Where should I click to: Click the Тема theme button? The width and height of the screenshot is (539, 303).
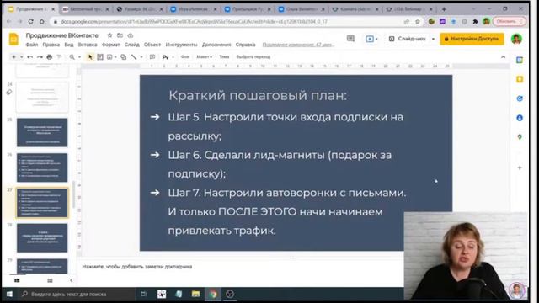coord(224,56)
